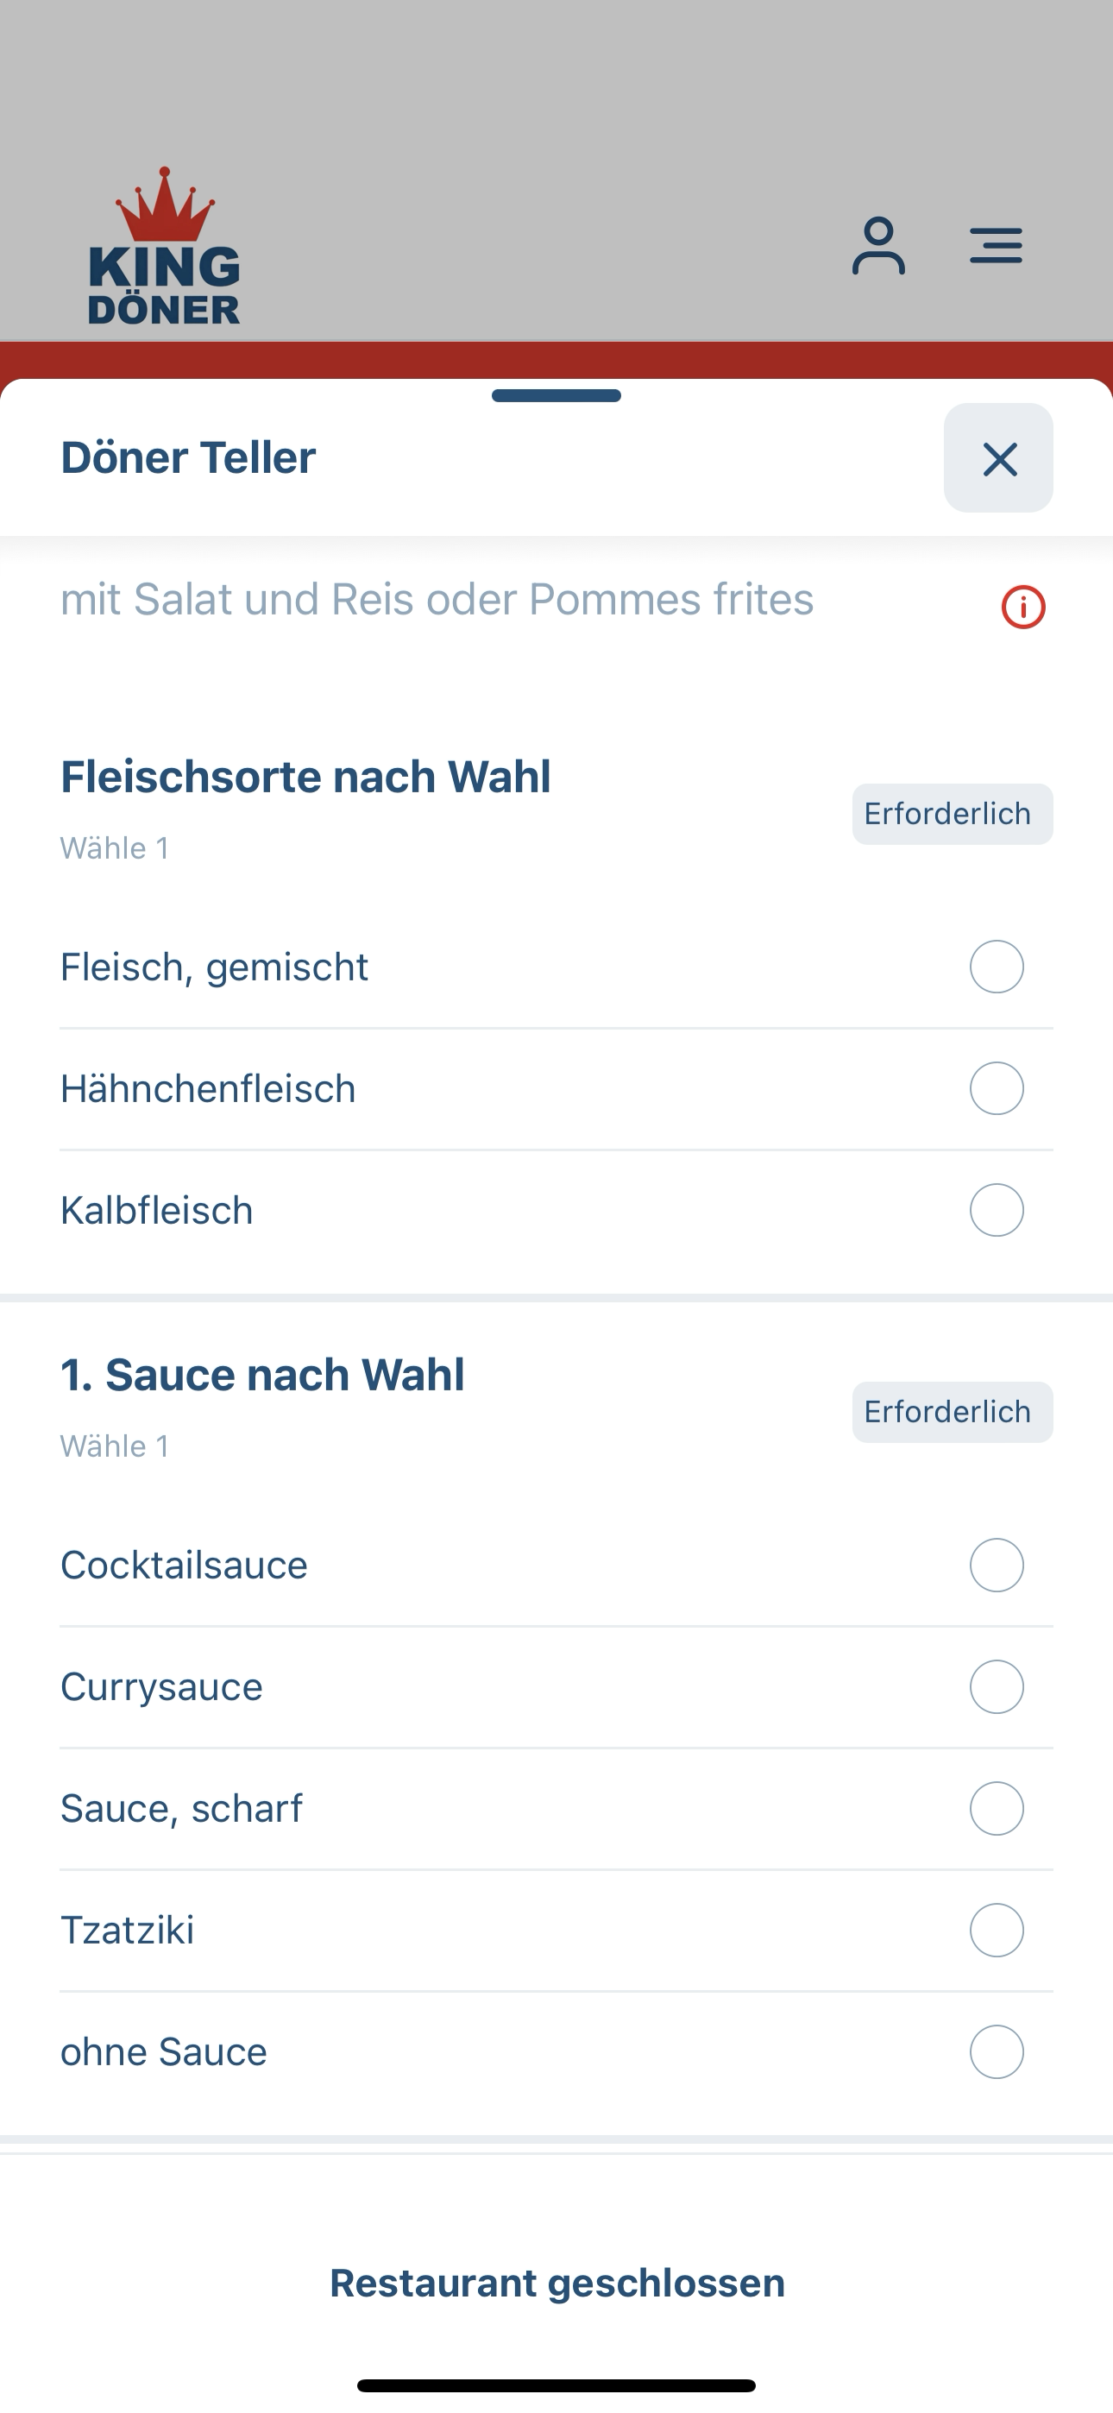Select Fleisch, gemischt radio button
The width and height of the screenshot is (1113, 2413).
[x=996, y=967]
